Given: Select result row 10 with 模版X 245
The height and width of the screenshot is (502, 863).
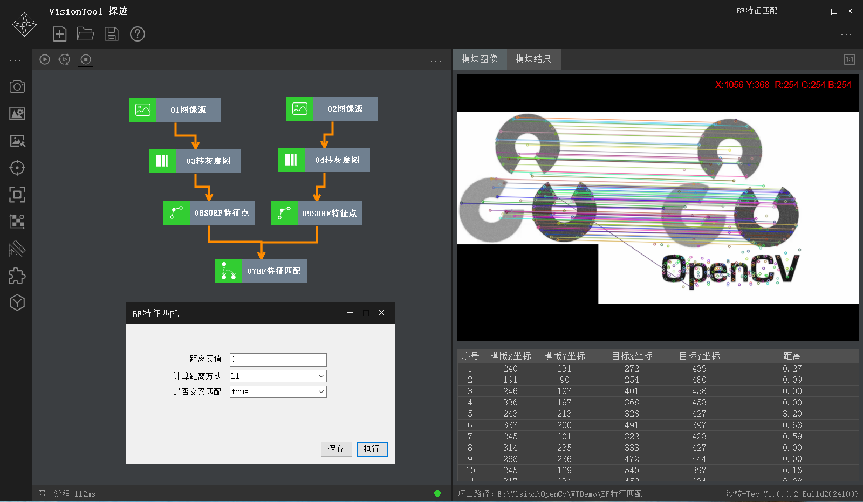Looking at the screenshot, I should coord(658,470).
